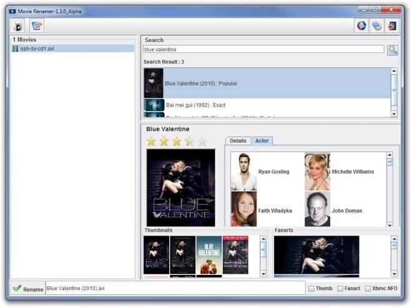Click the fifth empty rating star
Screen dimensions: 412x308
pyautogui.click(x=202, y=142)
